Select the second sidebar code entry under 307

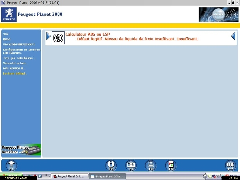pyautogui.click(x=7, y=39)
